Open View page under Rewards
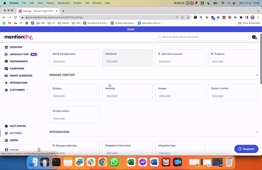 [112, 96]
